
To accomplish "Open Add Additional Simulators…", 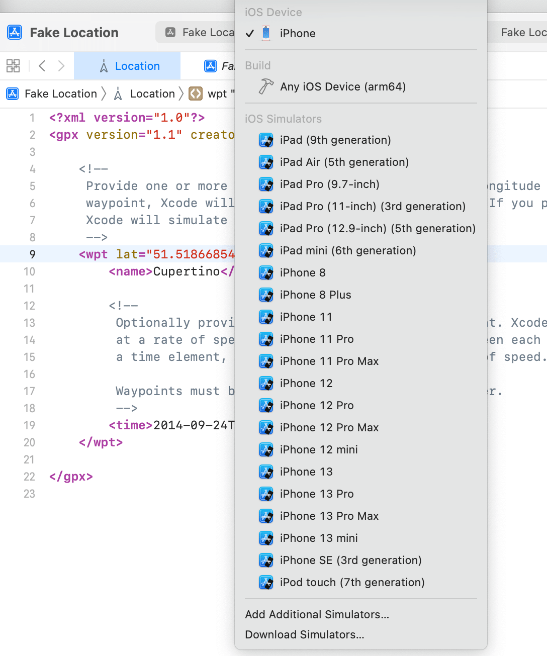I will 361,614.
